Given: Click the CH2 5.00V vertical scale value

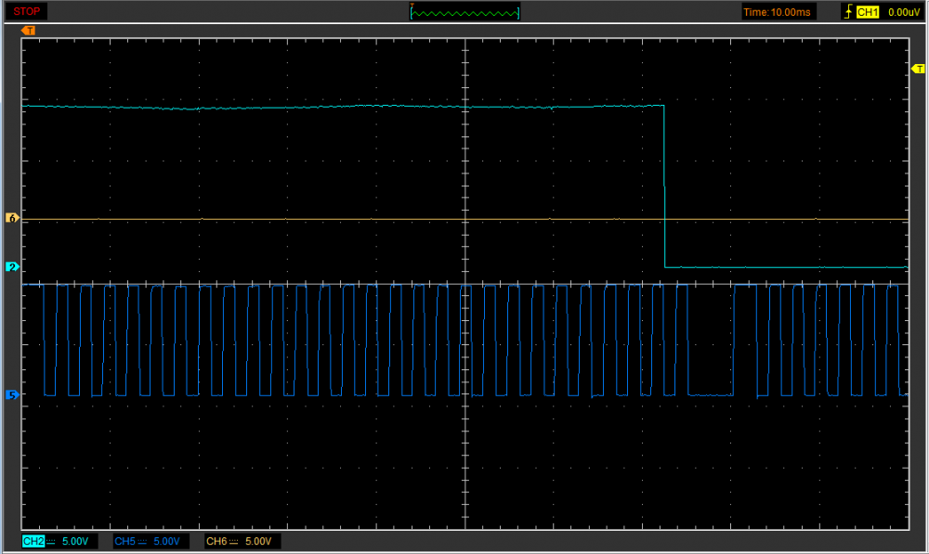Looking at the screenshot, I should (x=75, y=541).
